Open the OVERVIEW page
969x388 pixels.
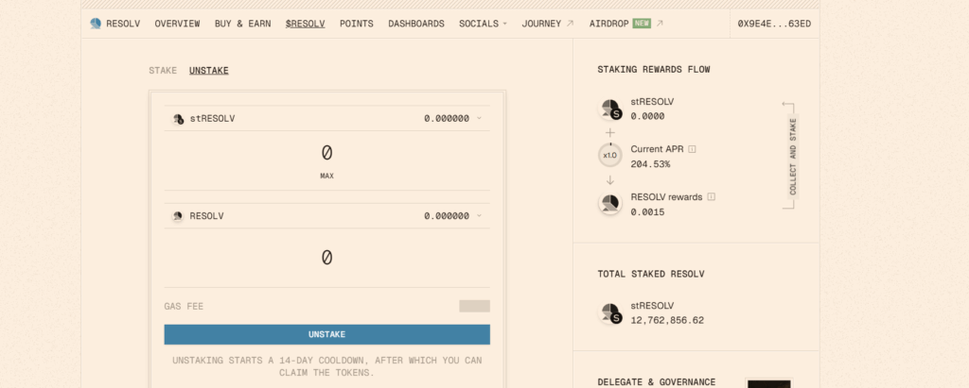177,24
